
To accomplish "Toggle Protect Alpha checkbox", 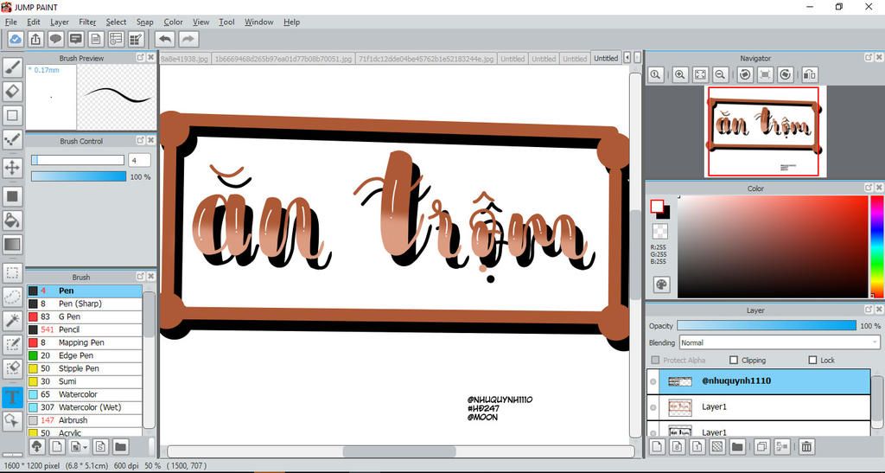I will pos(655,360).
